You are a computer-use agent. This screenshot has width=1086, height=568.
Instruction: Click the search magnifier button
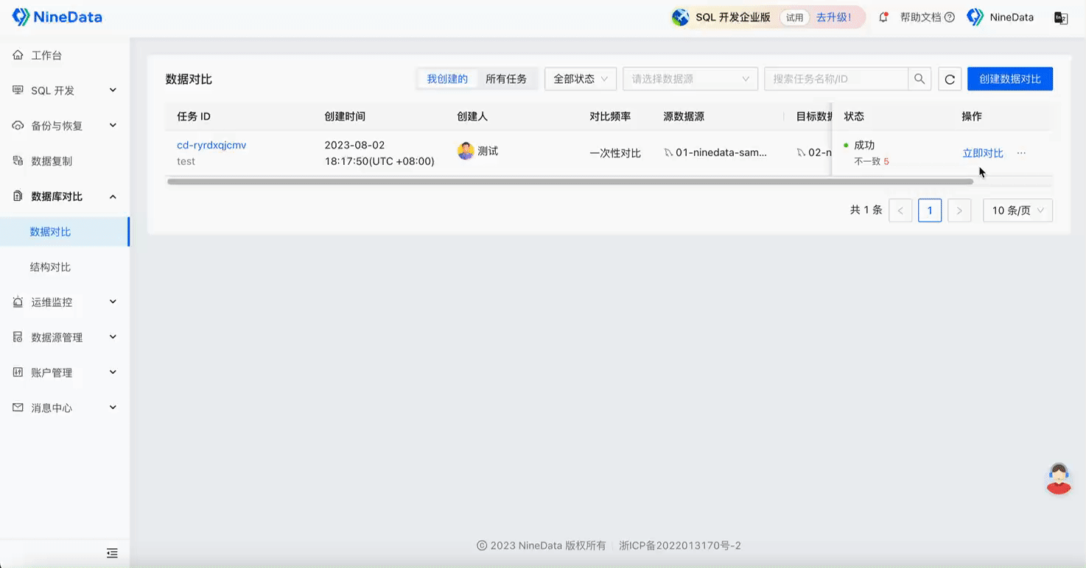[919, 79]
